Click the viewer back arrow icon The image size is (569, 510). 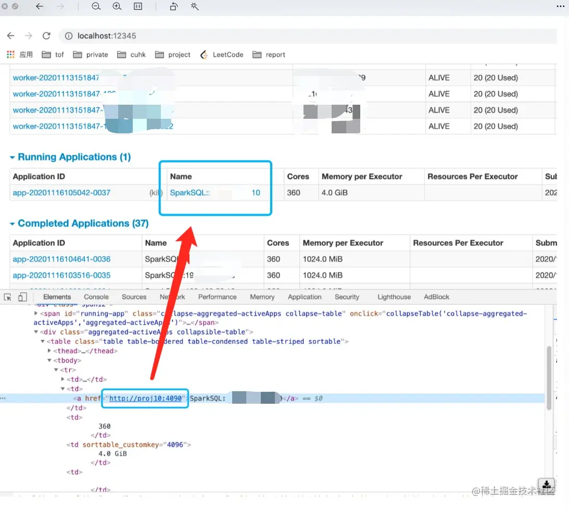40,6
